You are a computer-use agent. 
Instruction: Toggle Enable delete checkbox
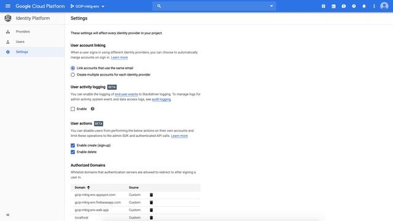(72, 152)
